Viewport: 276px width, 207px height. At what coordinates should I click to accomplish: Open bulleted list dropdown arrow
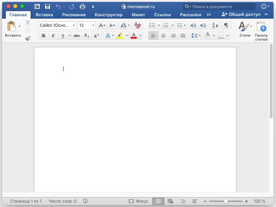(x=159, y=25)
